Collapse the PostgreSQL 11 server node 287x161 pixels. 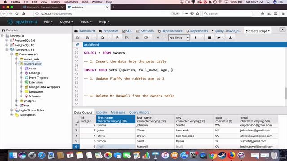tap(7, 50)
